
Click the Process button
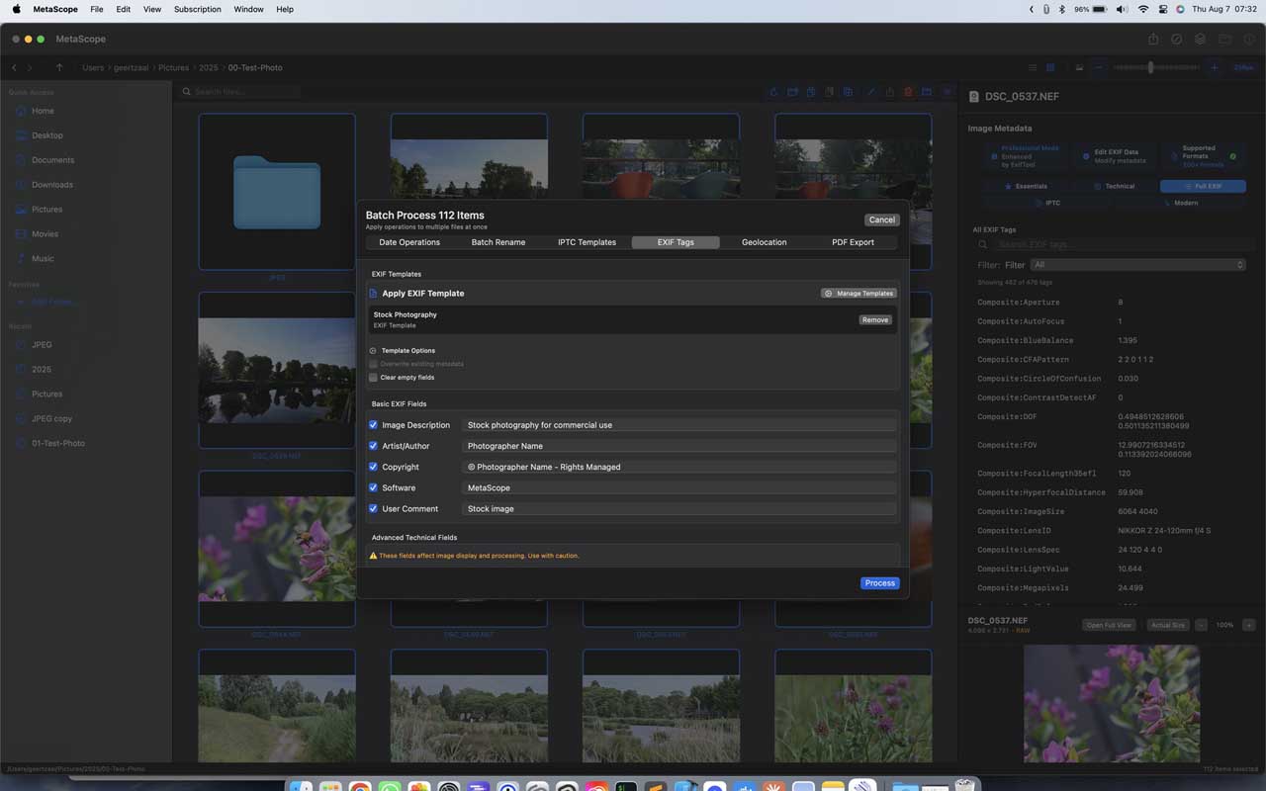click(879, 583)
